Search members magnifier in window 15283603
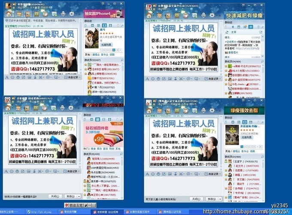 click(x=262, y=61)
